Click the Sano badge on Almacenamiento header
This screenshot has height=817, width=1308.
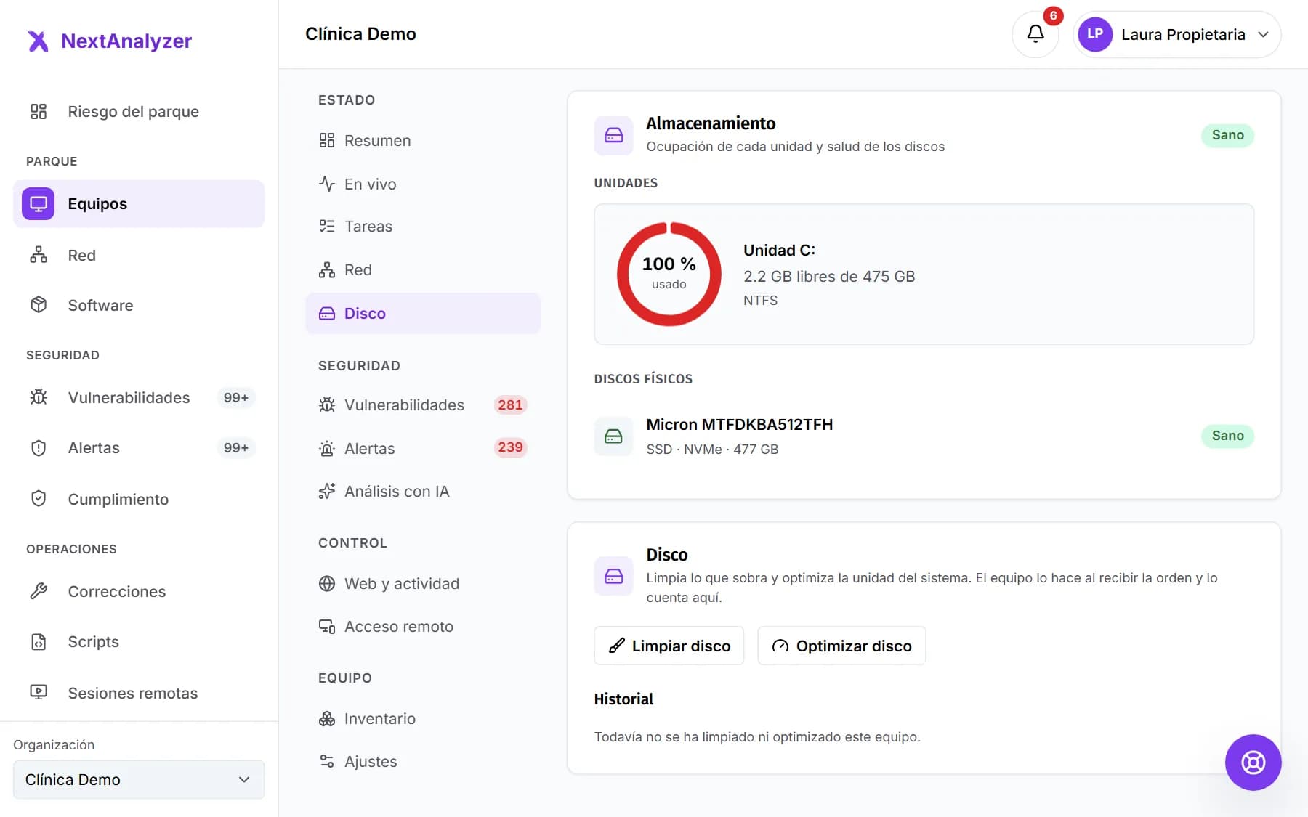(1227, 135)
